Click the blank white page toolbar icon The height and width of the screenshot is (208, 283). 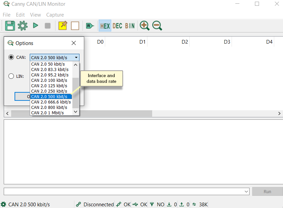click(x=75, y=26)
